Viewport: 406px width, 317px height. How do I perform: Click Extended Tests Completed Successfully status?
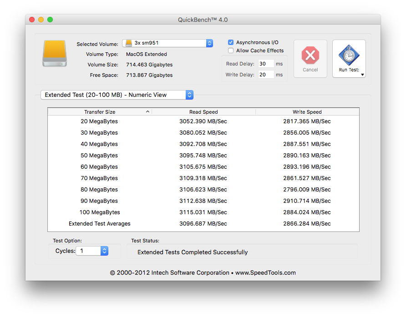pyautogui.click(x=193, y=252)
